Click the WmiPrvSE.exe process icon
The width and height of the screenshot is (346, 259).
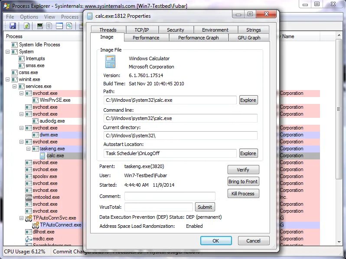click(x=36, y=100)
